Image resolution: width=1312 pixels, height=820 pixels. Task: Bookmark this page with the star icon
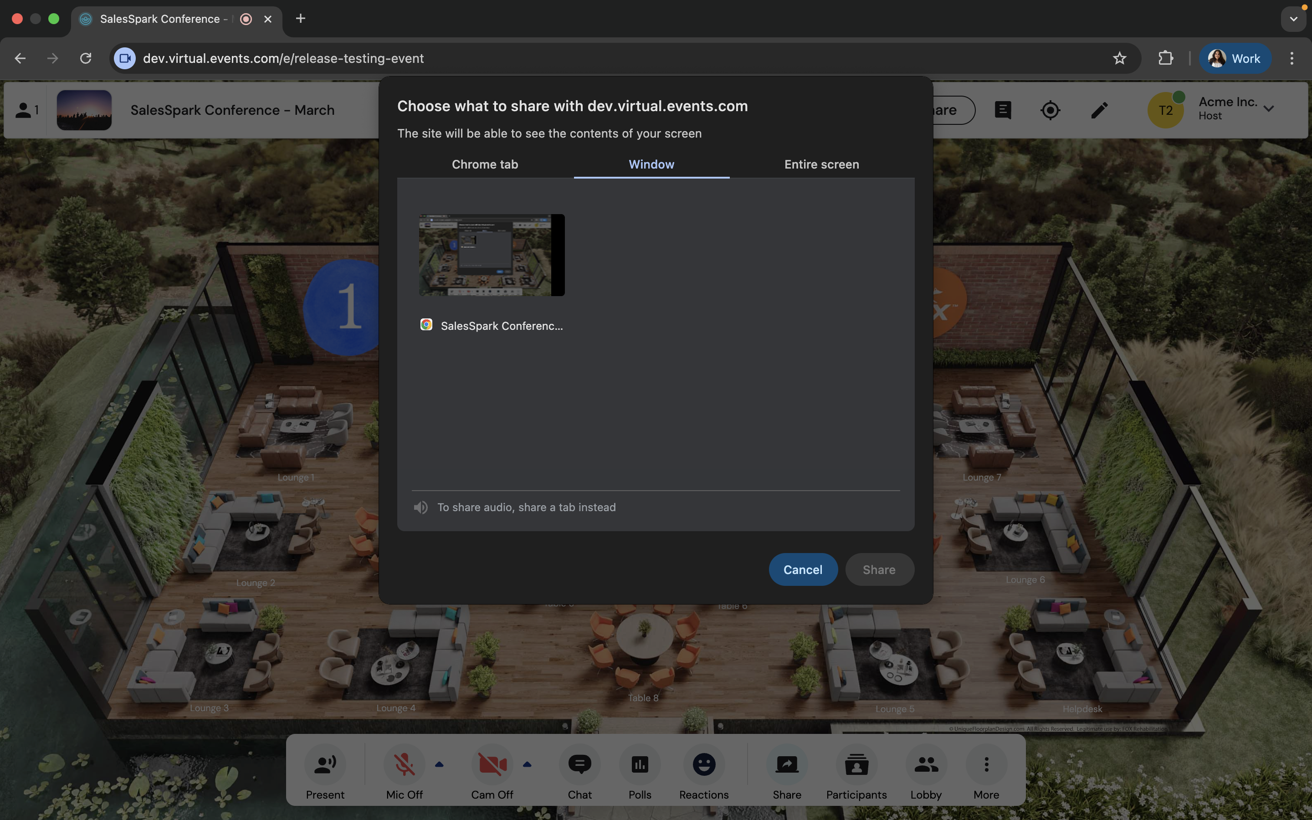[x=1120, y=59]
